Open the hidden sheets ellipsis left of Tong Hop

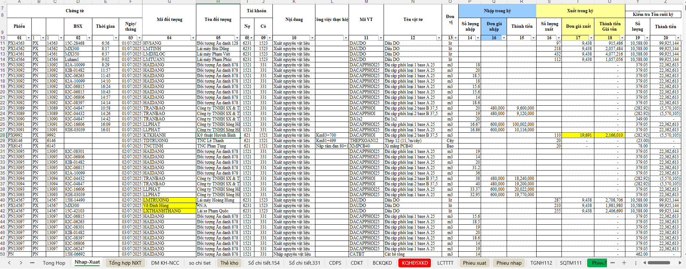coord(32,263)
